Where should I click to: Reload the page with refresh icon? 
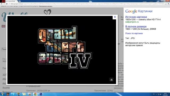coord(7,4)
